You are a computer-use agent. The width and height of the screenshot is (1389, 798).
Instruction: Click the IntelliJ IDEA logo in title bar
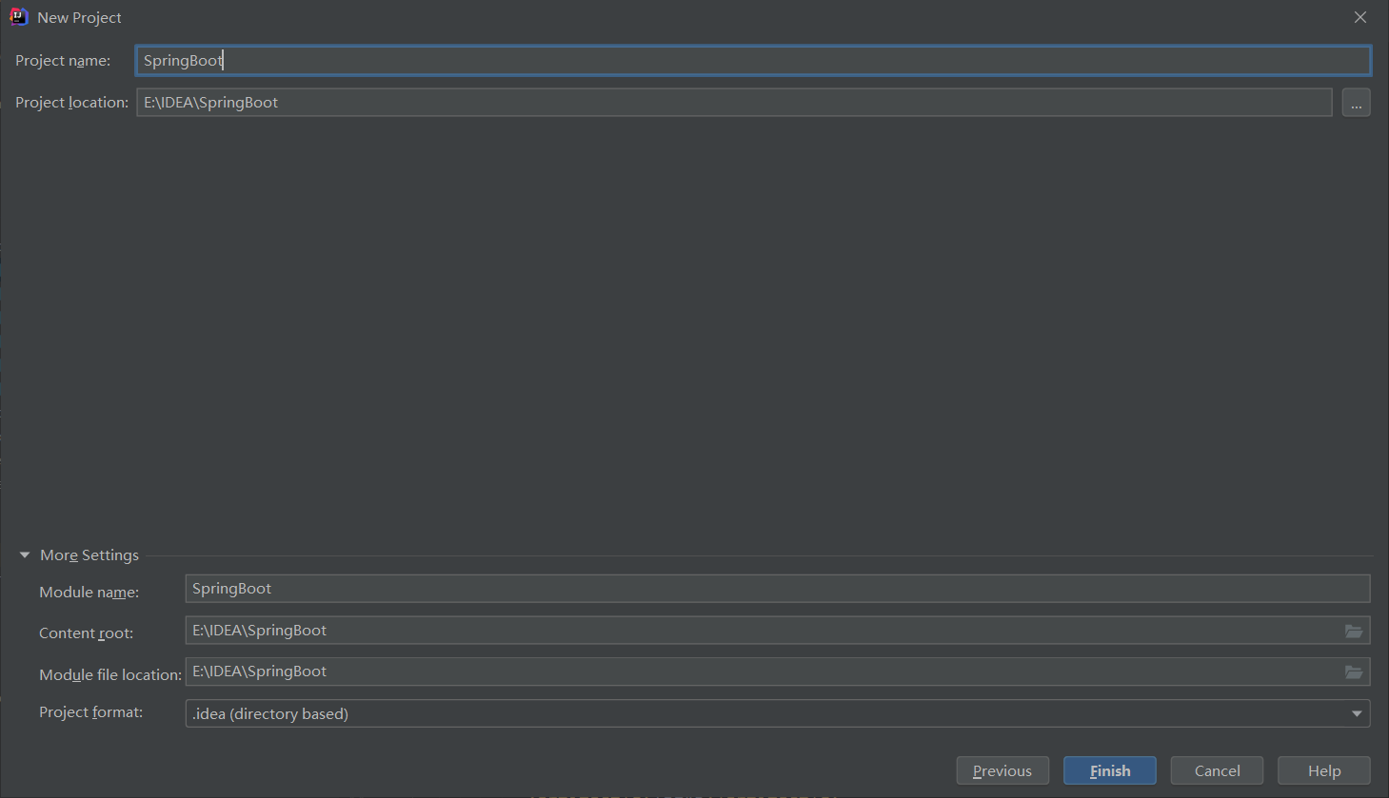pyautogui.click(x=18, y=17)
